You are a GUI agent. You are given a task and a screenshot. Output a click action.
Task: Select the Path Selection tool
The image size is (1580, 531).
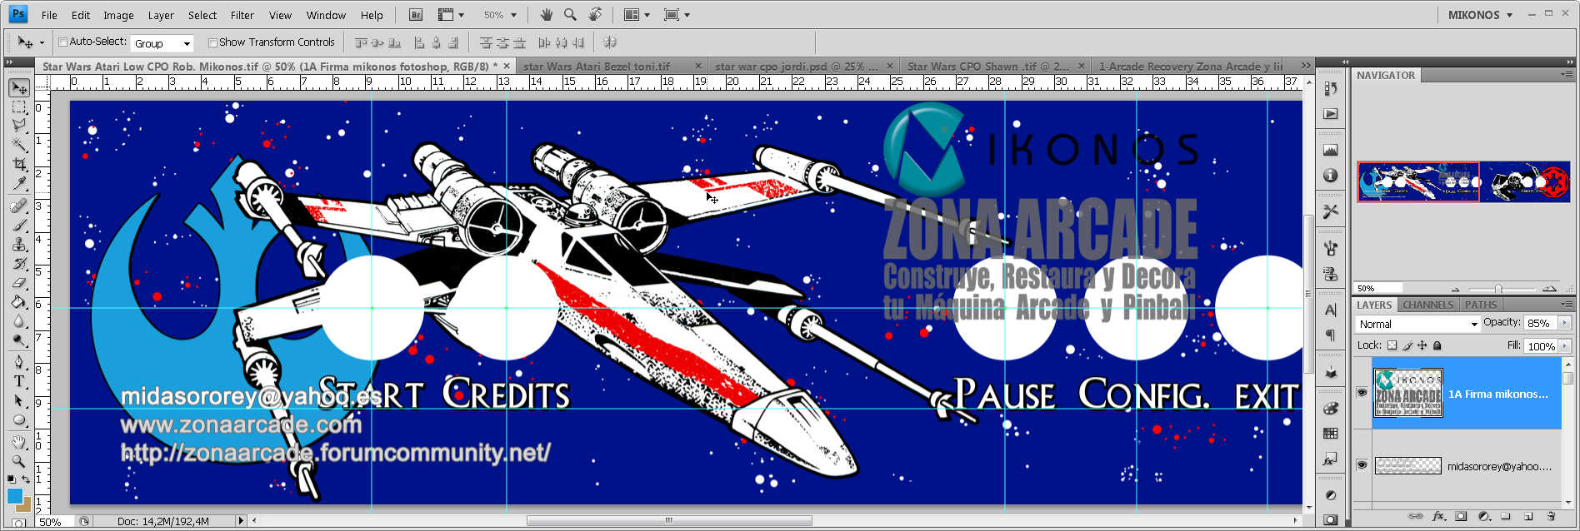[19, 400]
